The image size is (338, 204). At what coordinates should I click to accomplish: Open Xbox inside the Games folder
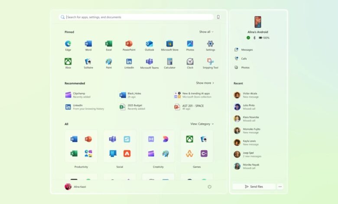[x=189, y=139]
